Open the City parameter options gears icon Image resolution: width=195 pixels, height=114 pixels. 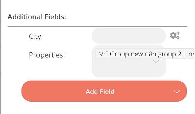point(175,35)
